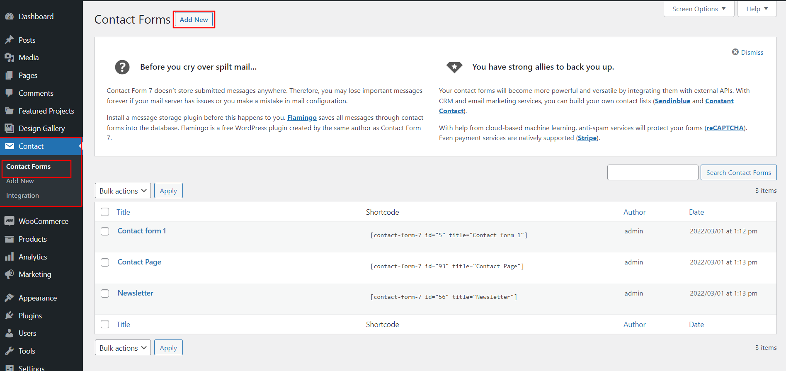Screen dimensions: 786x371
Task: Open the top Bulk actions dropdown
Action: pos(123,191)
